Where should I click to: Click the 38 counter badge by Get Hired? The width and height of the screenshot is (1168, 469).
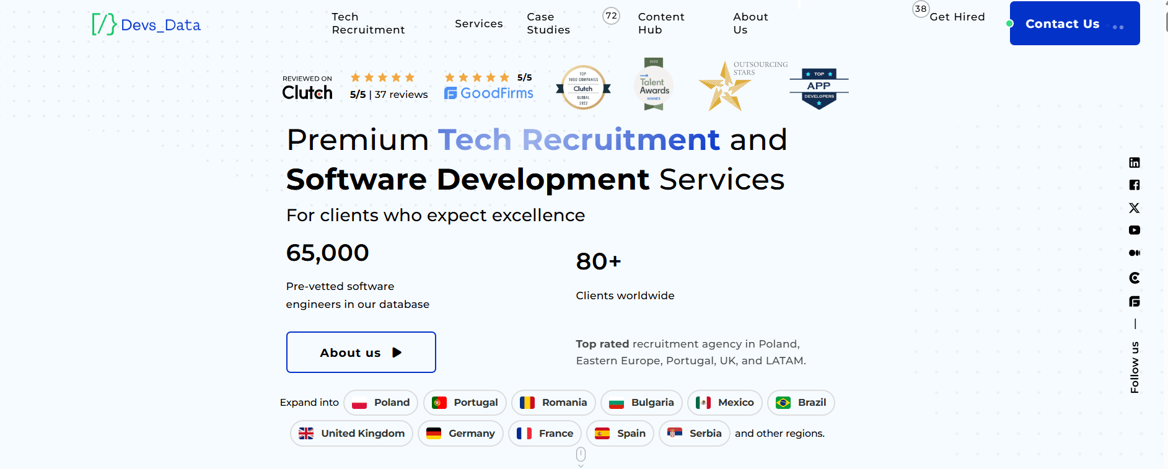point(921,9)
